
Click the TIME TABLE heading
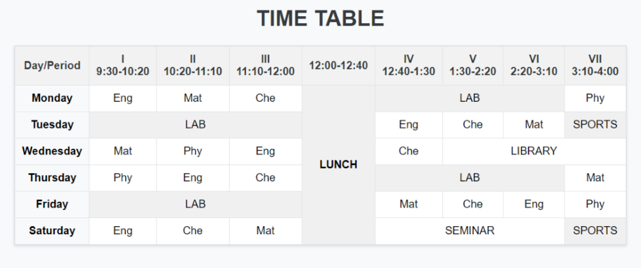pos(320,19)
